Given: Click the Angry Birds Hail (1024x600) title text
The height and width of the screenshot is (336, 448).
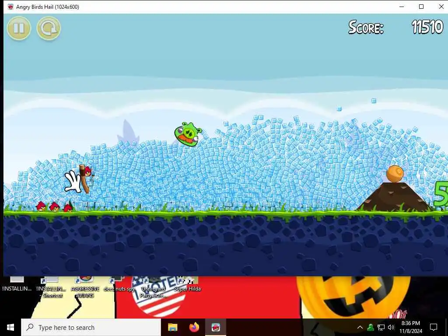Looking at the screenshot, I should coord(48,7).
